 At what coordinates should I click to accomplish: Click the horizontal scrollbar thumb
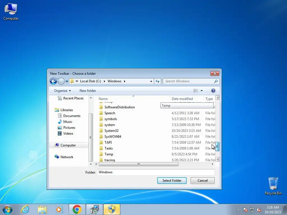coord(138,164)
